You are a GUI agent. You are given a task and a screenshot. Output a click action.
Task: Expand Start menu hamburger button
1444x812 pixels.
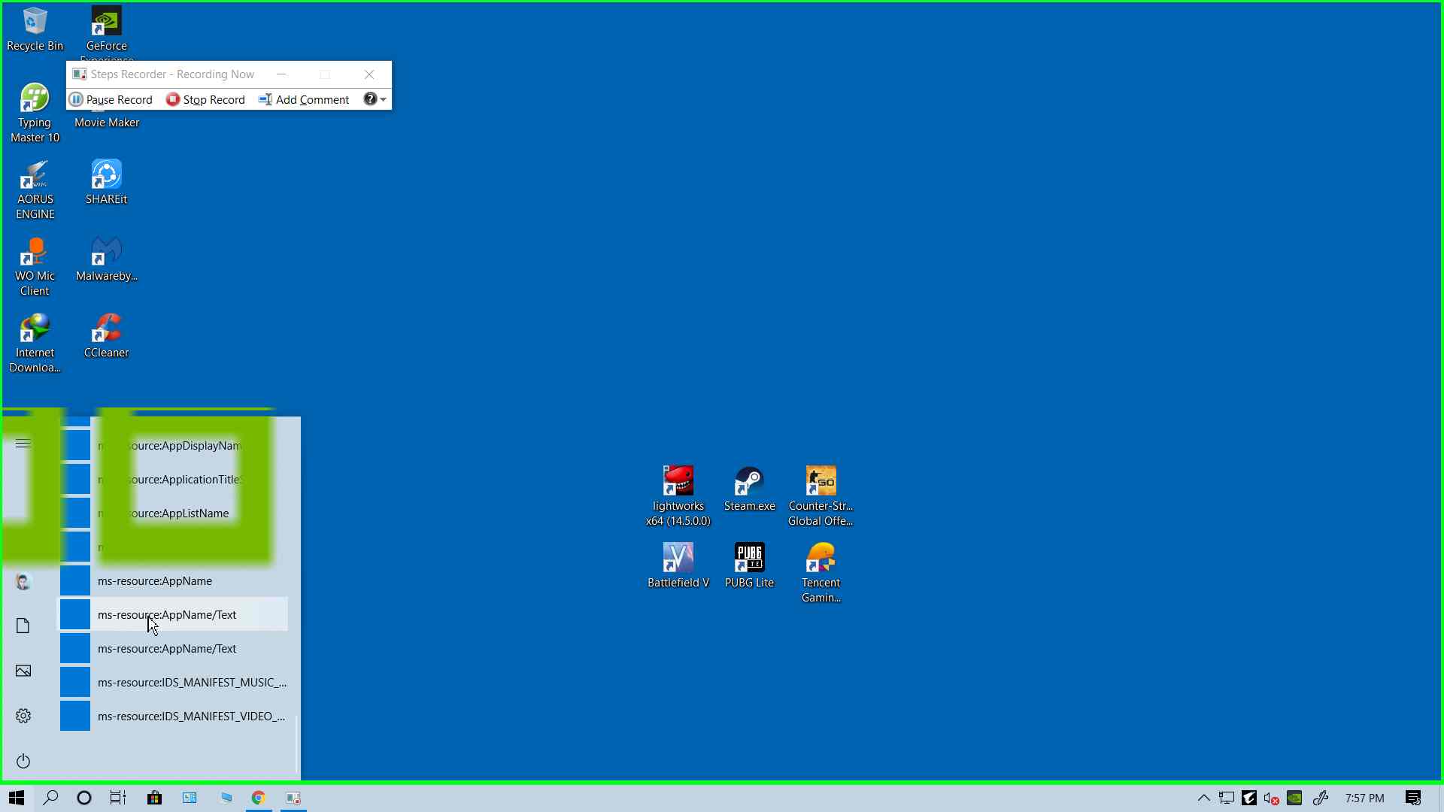pos(23,444)
